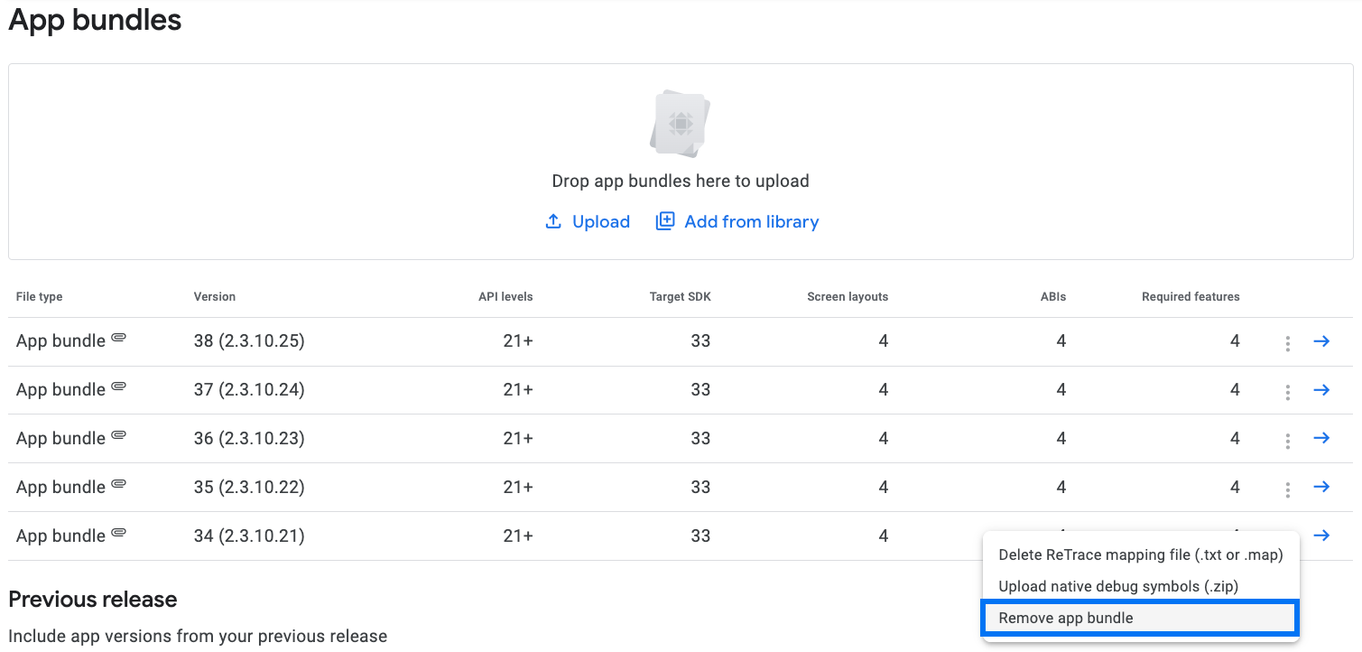Open details arrow for version 37 (2.3.10.24)
The width and height of the screenshot is (1362, 652).
(x=1321, y=390)
